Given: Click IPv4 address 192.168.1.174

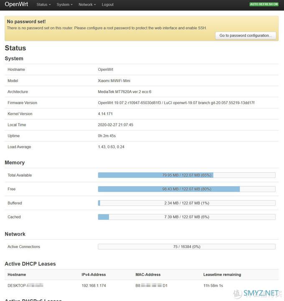Looking at the screenshot, I should click(94, 286).
